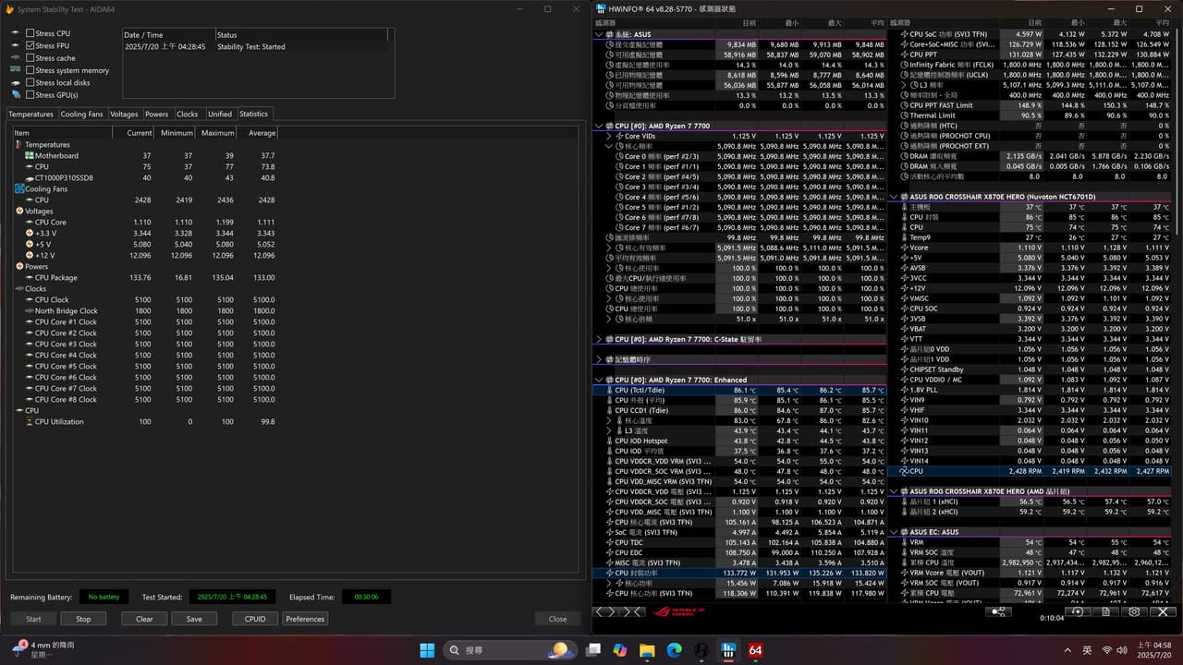
Task: Open Copilot from the taskbar
Action: (619, 650)
